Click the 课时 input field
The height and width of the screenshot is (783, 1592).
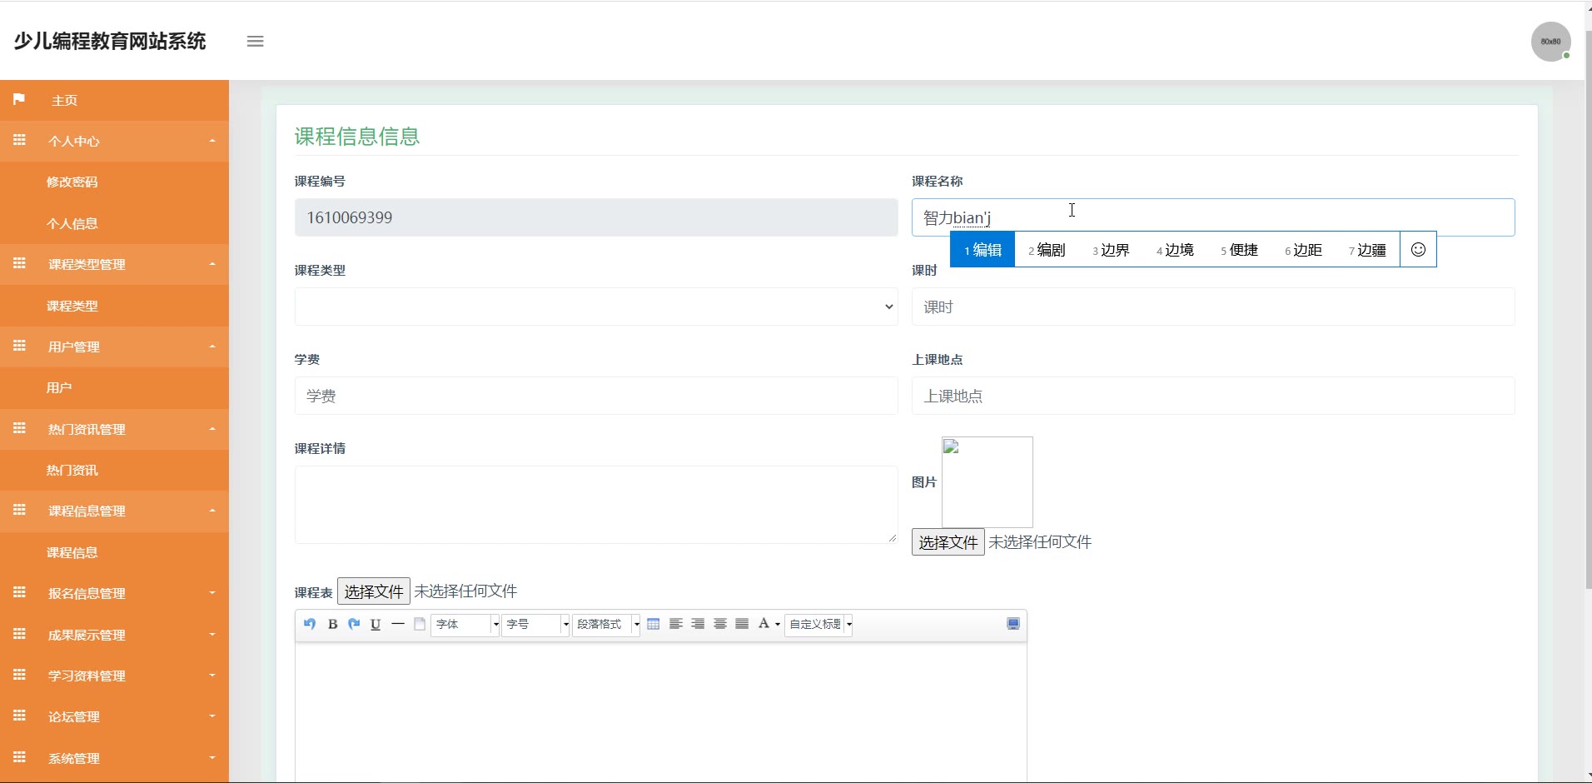click(x=1213, y=307)
